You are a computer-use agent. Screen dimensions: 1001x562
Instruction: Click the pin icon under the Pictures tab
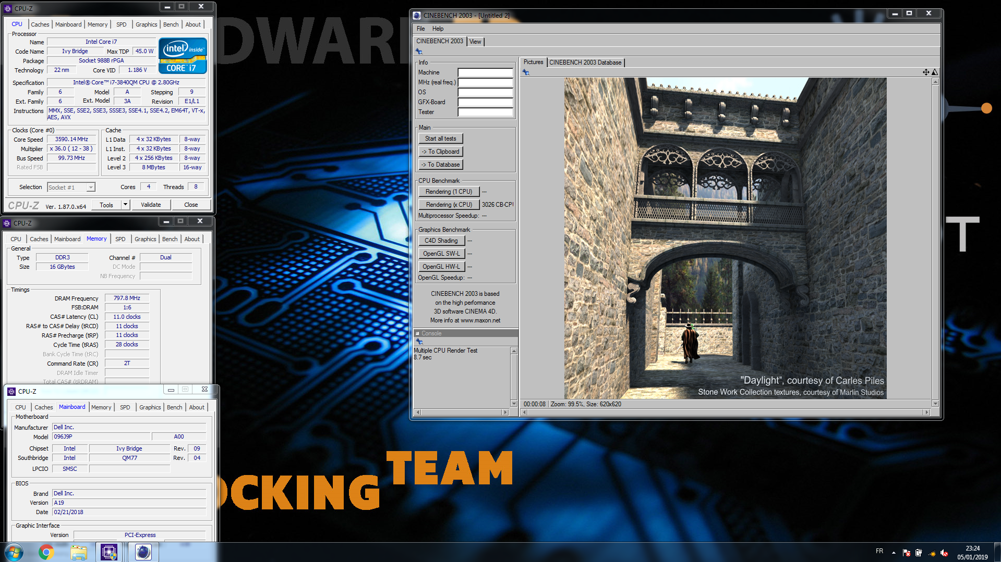coord(526,72)
